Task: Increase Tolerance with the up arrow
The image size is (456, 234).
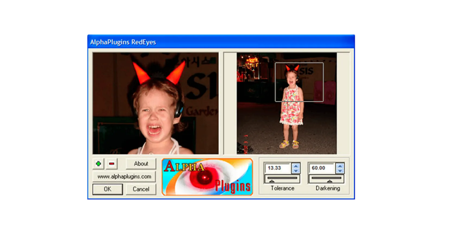Action: (x=296, y=166)
